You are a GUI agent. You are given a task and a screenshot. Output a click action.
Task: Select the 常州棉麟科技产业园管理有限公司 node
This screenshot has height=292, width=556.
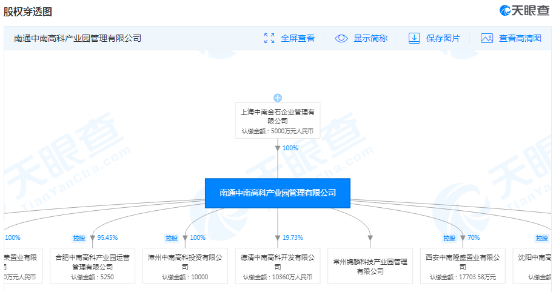click(x=370, y=266)
